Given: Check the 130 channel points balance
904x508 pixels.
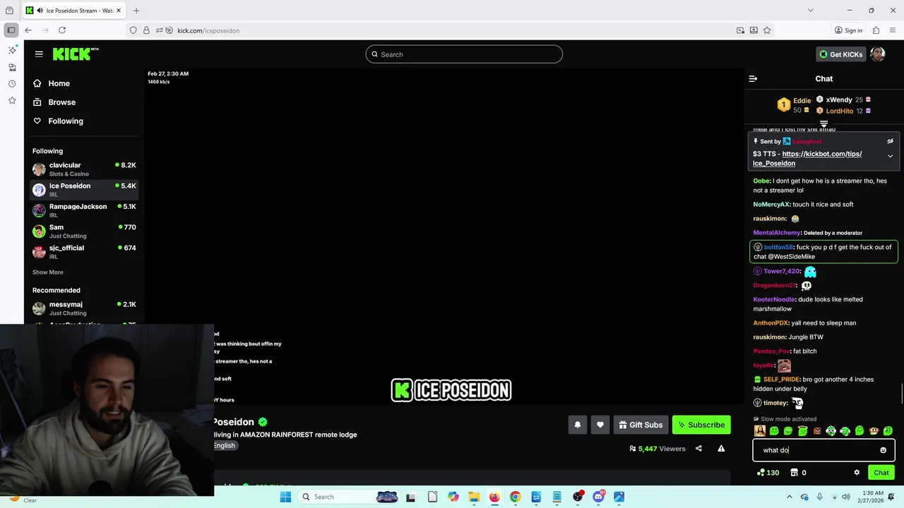Looking at the screenshot, I should click(x=768, y=473).
